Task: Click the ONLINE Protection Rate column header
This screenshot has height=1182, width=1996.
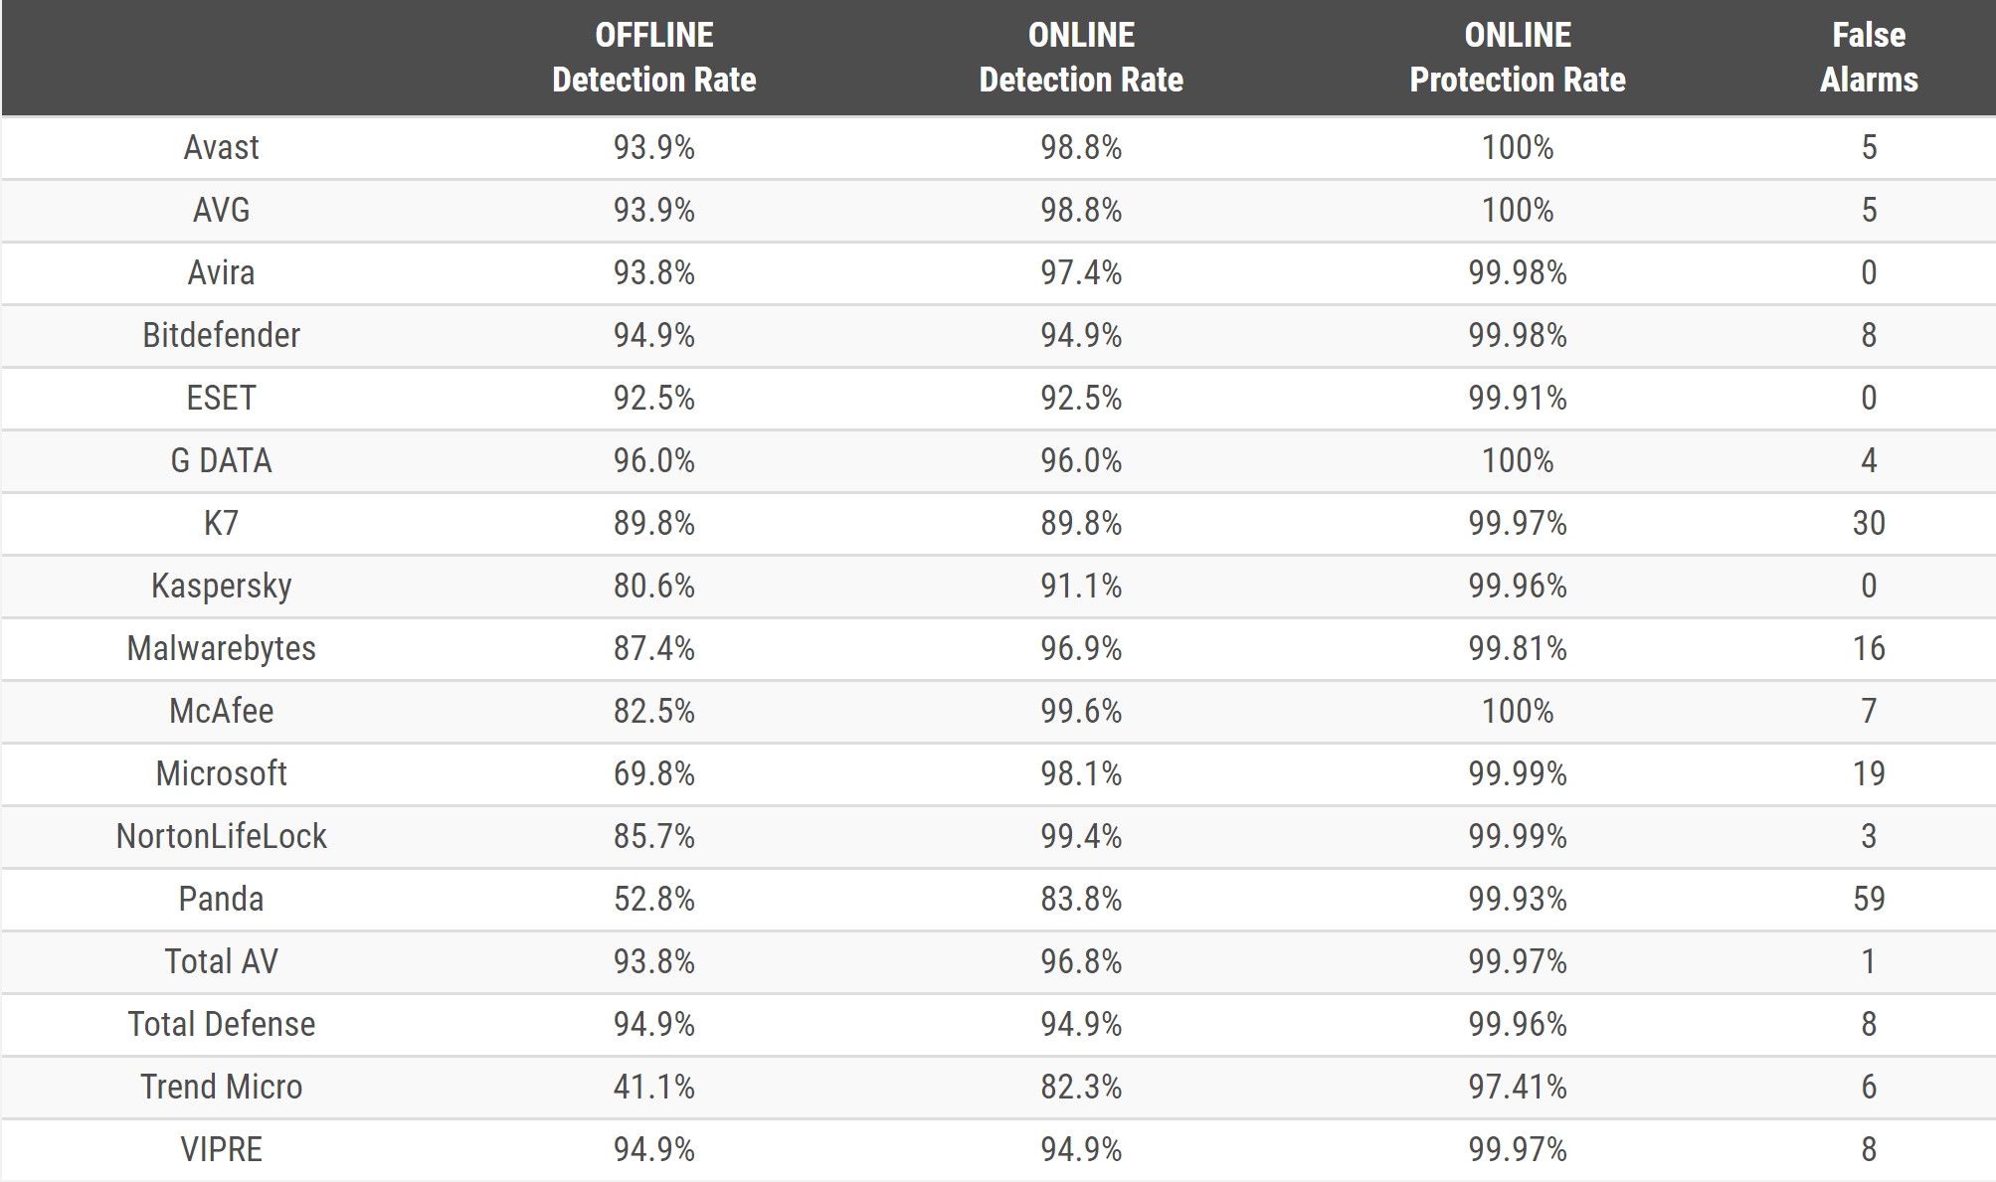Action: click(1517, 58)
